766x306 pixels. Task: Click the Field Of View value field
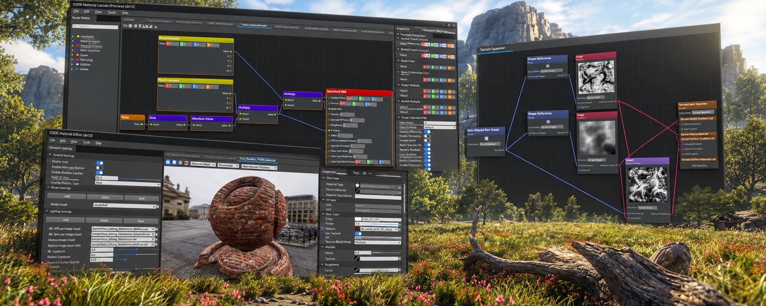click(x=107, y=178)
